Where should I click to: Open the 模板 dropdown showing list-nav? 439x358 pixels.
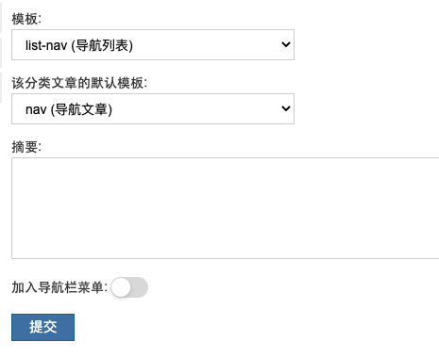pyautogui.click(x=153, y=45)
